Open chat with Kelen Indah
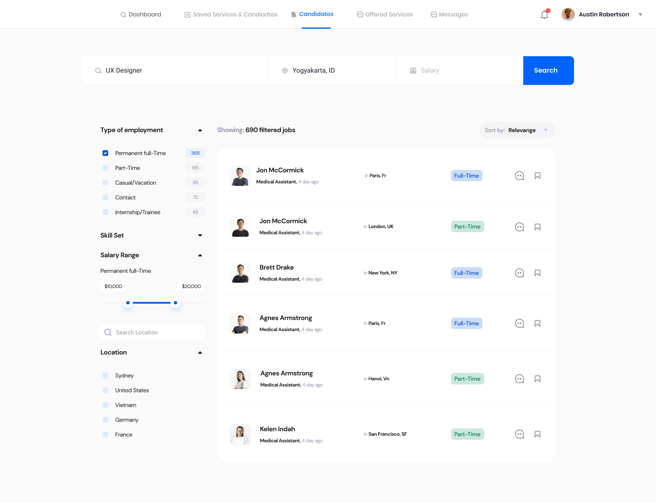Viewport: 656px width, 503px height. pyautogui.click(x=519, y=434)
